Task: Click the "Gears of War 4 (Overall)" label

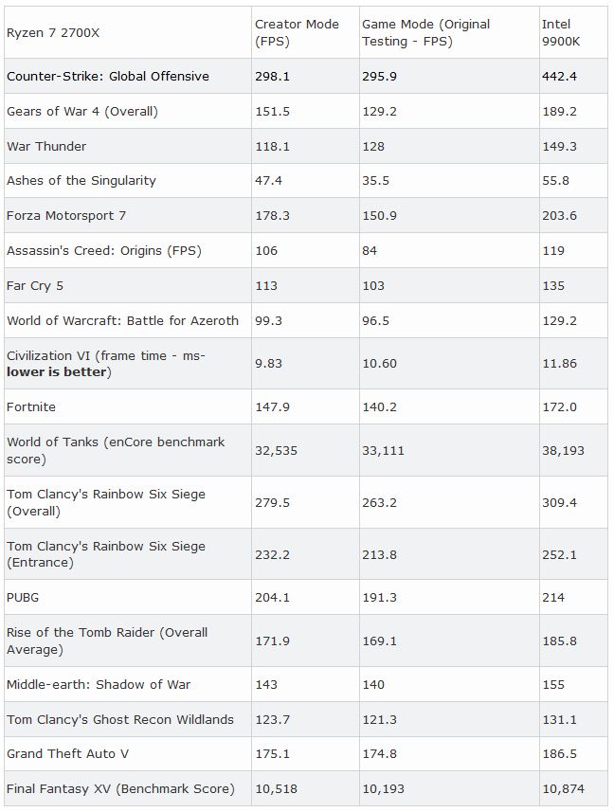Action: (x=82, y=111)
